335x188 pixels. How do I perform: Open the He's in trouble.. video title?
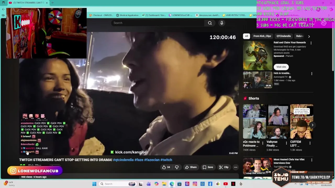(282, 73)
